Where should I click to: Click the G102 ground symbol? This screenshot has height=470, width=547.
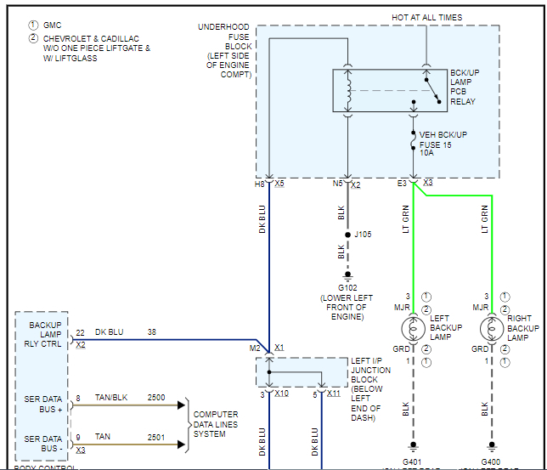point(347,276)
